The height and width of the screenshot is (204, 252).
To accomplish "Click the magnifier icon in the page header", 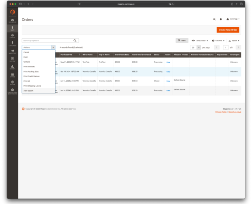I will pos(214,19).
